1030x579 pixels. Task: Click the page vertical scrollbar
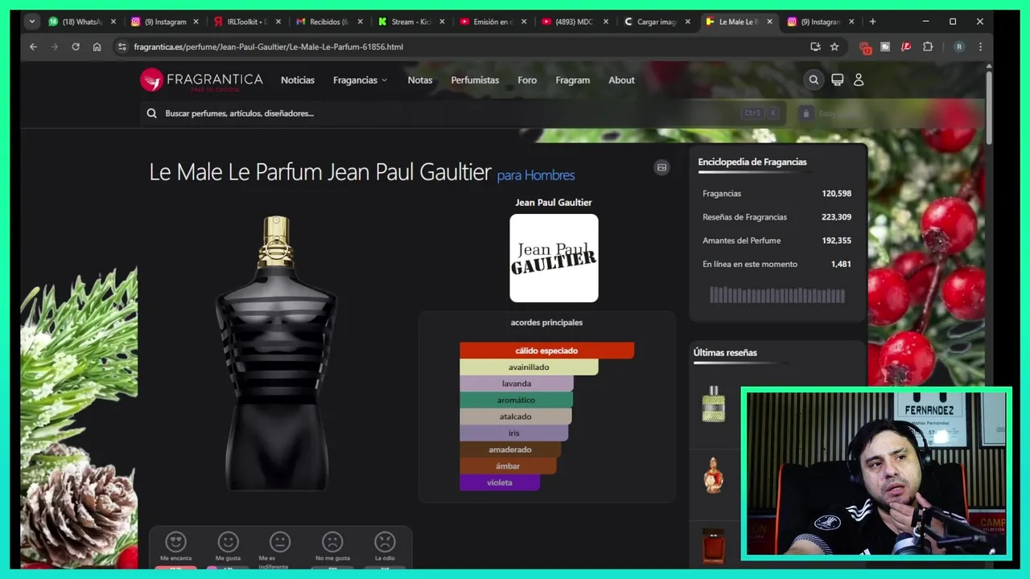pos(989,109)
